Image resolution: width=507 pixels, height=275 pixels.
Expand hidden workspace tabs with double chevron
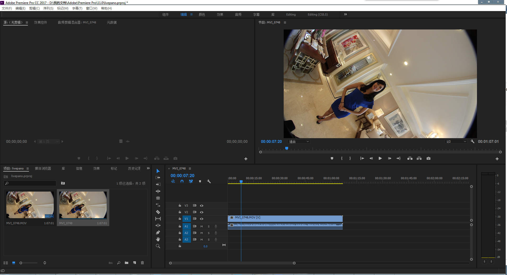[x=345, y=14]
